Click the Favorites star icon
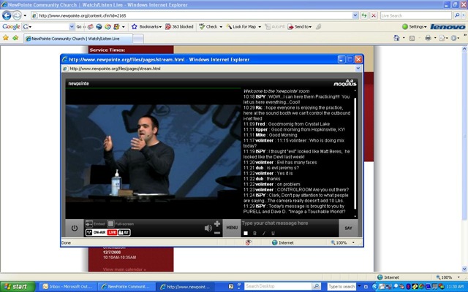Screen dimensions: 468x292 6,38
